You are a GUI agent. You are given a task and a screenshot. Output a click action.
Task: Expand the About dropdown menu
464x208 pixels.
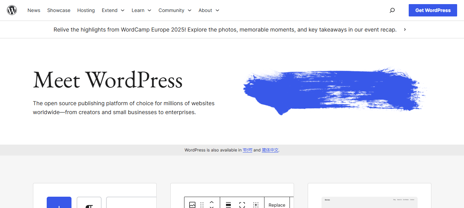coord(209,10)
